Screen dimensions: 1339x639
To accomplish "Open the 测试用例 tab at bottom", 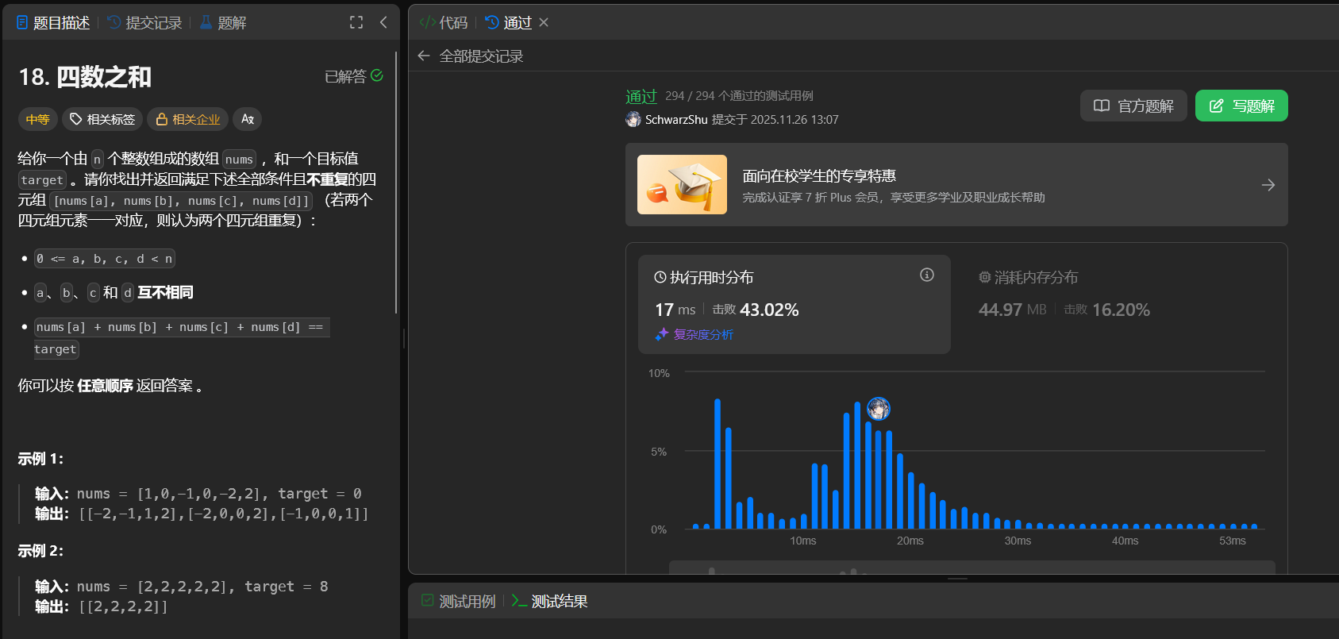I will tap(459, 601).
